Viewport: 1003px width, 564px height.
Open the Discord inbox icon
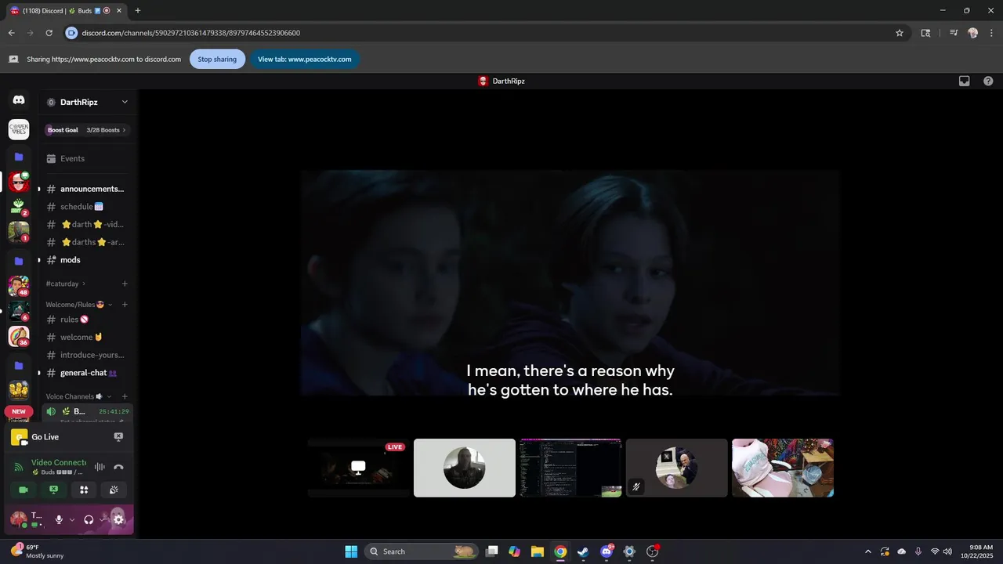[965, 81]
